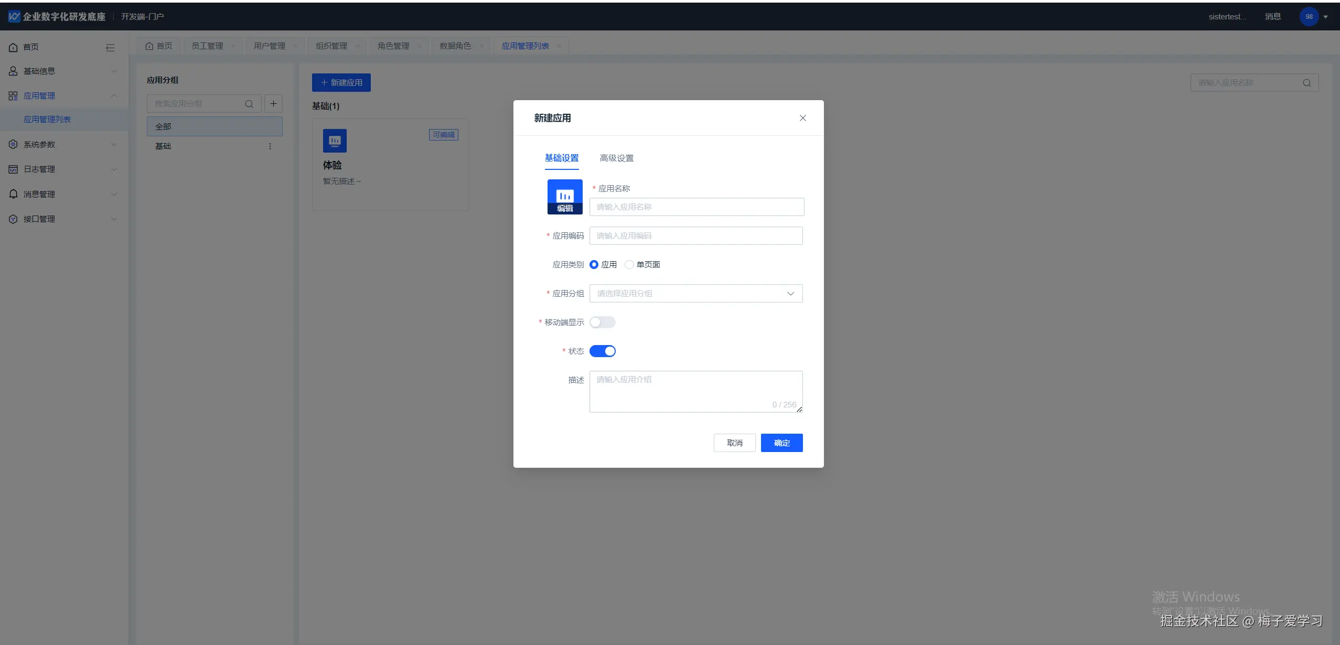This screenshot has height=645, width=1340.
Task: Click the 确定 button
Action: [x=781, y=443]
